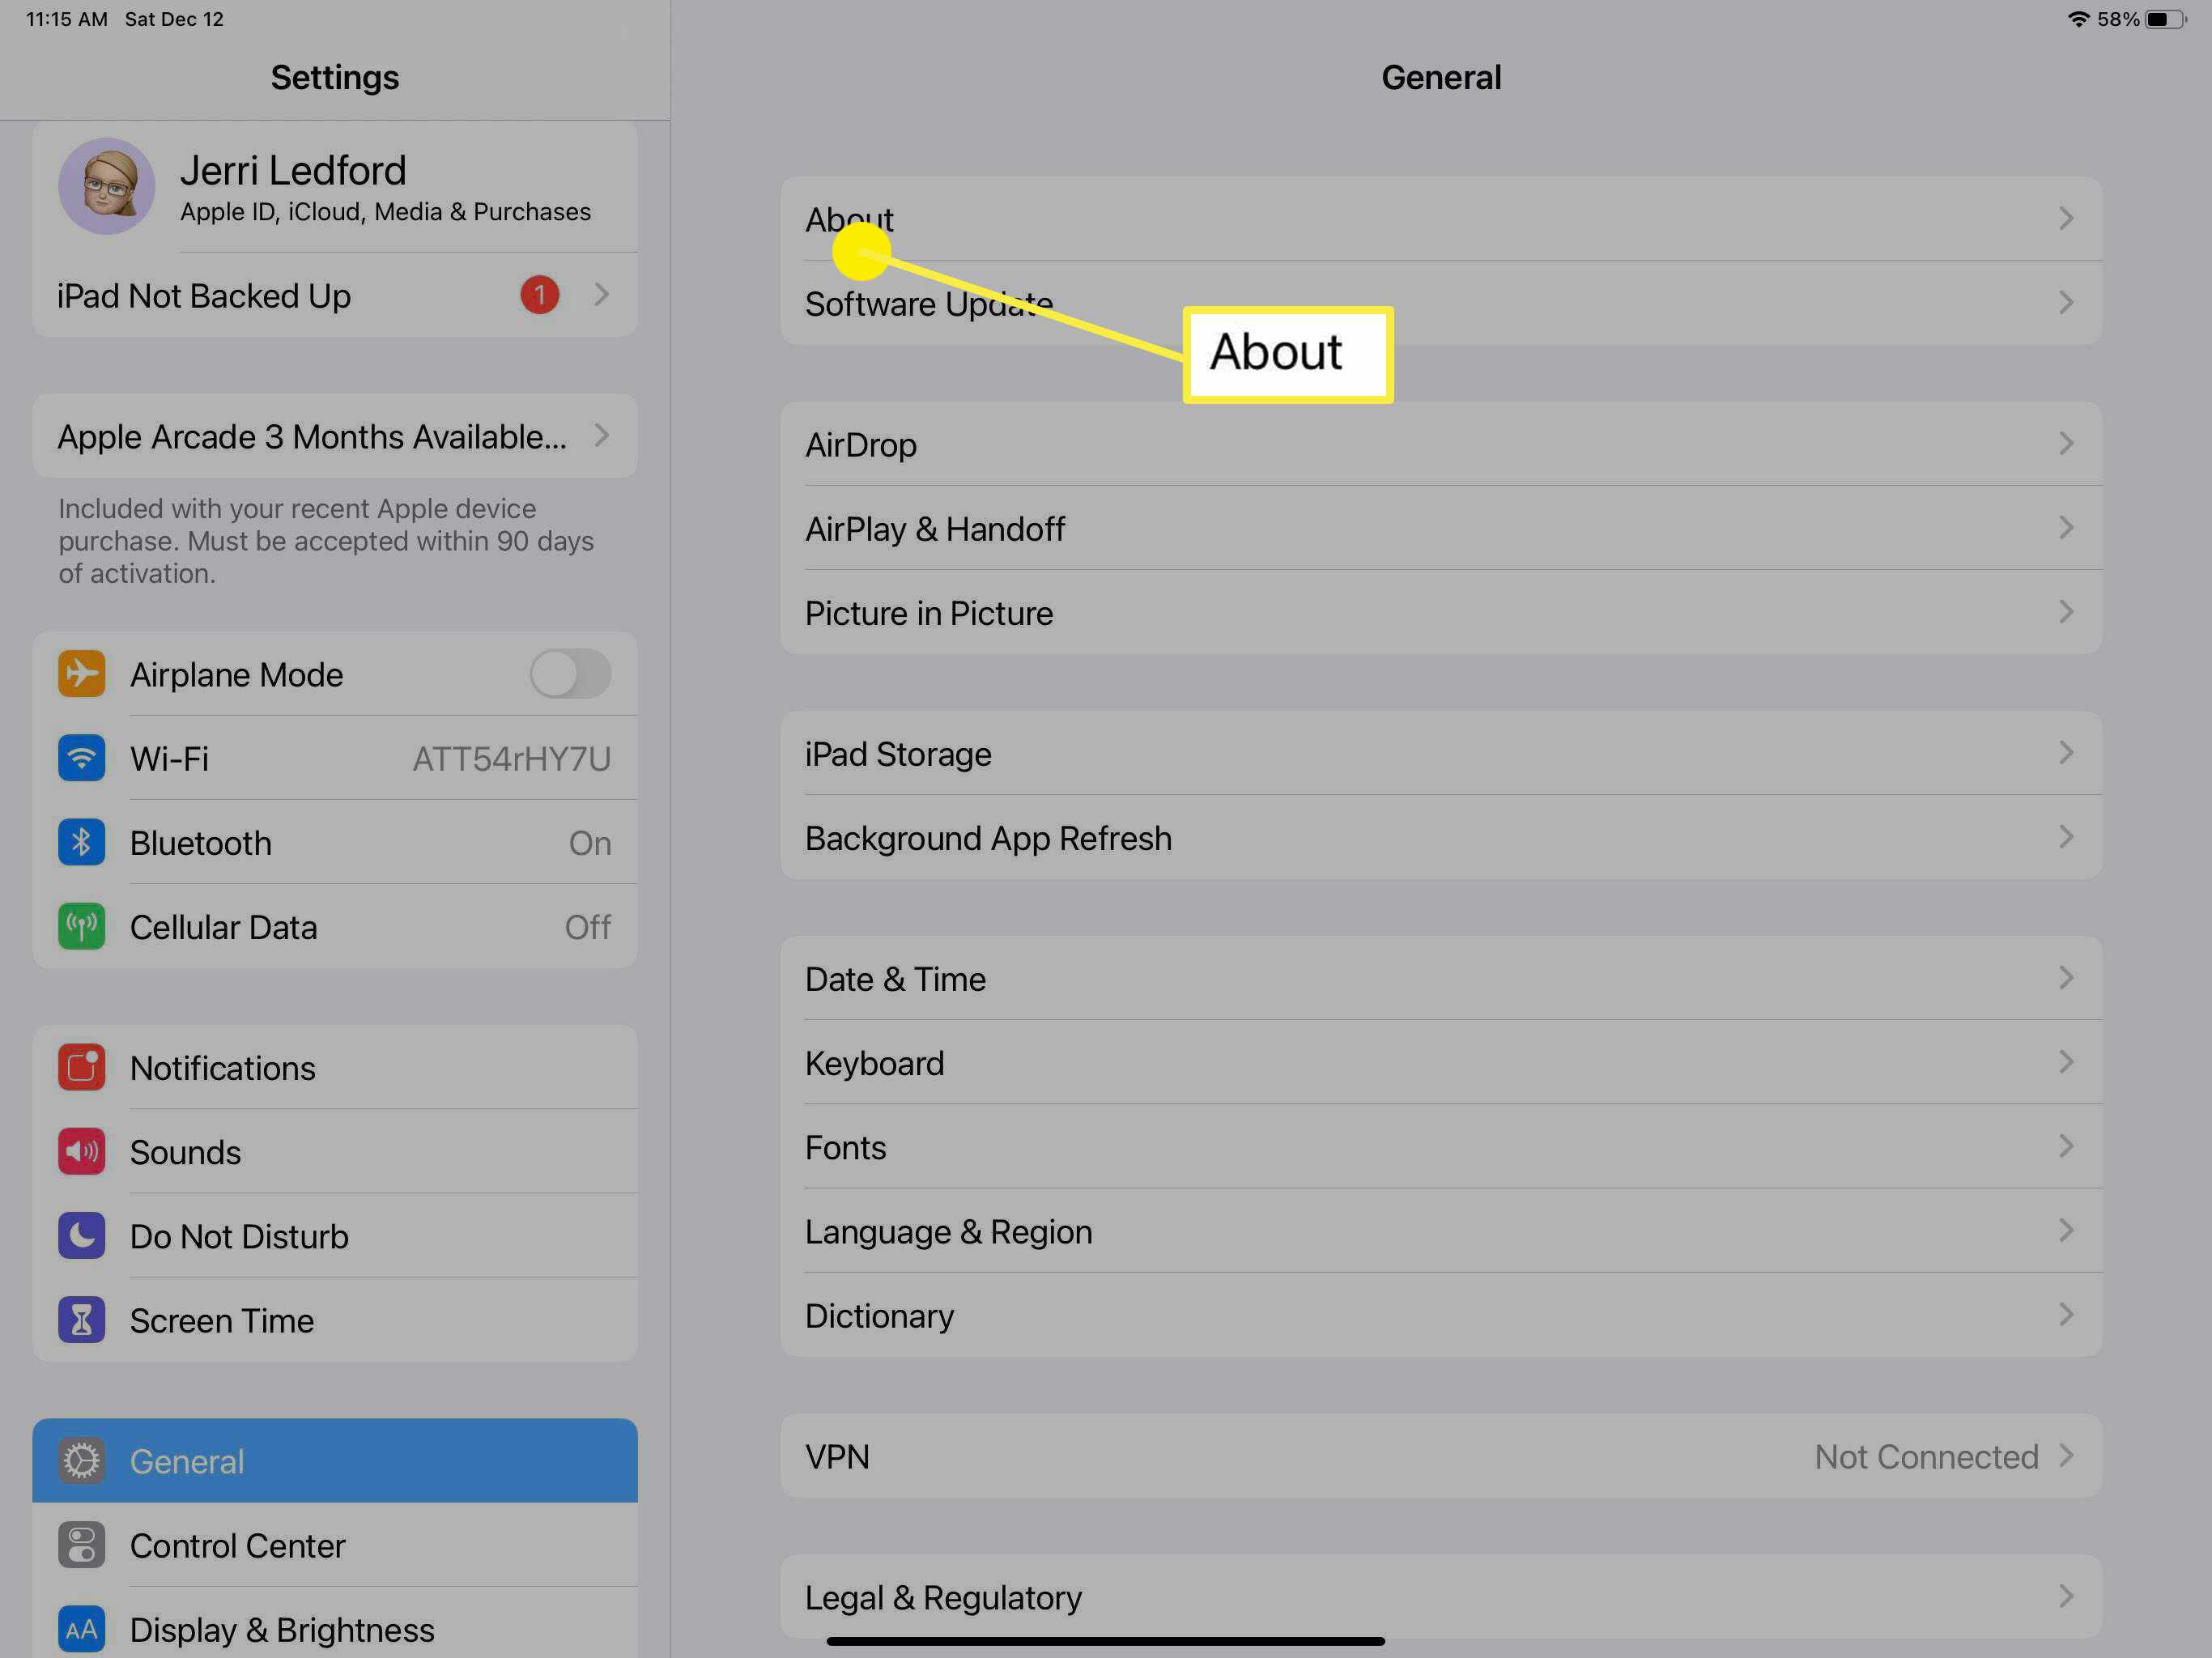Image resolution: width=2212 pixels, height=1658 pixels.
Task: Open Software Update via its chevron
Action: coord(2066,302)
